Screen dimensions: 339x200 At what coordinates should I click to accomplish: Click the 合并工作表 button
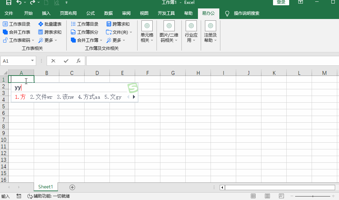click(16, 32)
